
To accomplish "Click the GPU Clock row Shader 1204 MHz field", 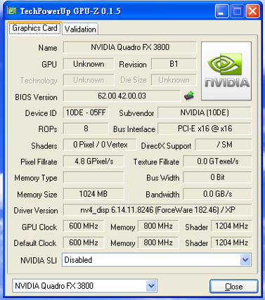I will pos(231,226).
